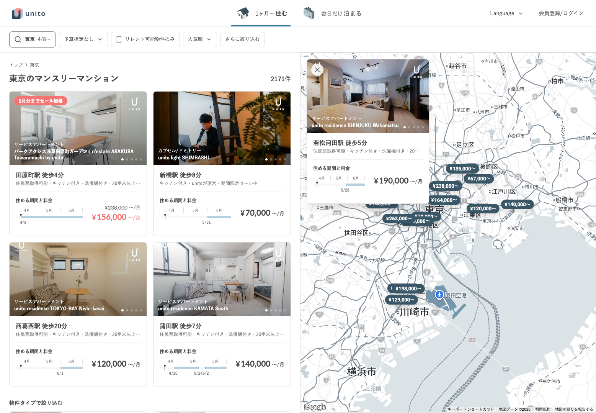Toggle the リレント可能物件のみ checkbox
The height and width of the screenshot is (413, 596).
tap(119, 39)
